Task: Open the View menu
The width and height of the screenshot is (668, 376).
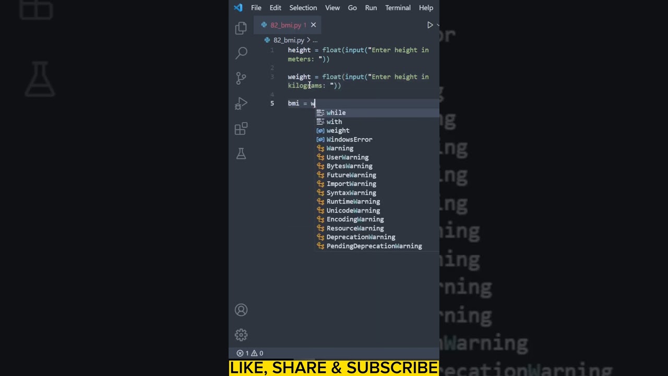Action: pos(332,8)
